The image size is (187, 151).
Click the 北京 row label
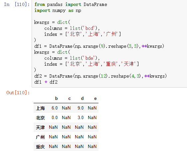[x=40, y=118]
